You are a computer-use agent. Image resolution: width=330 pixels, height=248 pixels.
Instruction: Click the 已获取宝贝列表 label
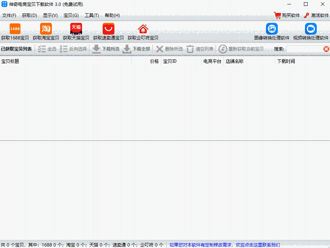pos(16,49)
